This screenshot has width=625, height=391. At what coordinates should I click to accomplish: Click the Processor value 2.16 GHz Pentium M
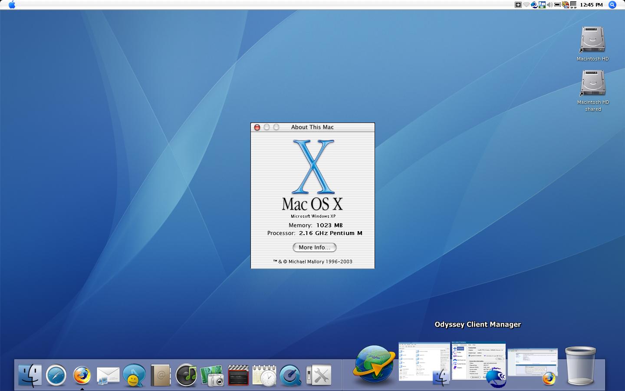[331, 233]
